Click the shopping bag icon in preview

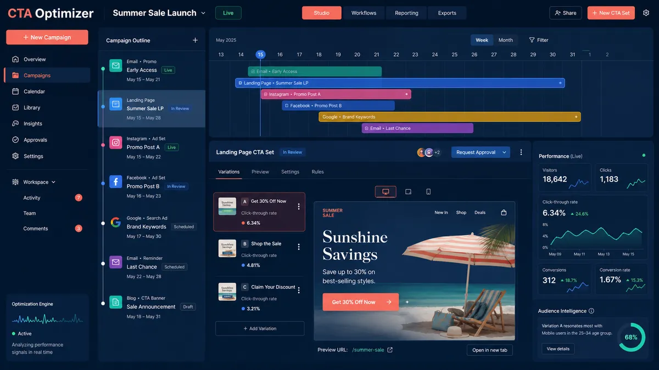(x=504, y=213)
